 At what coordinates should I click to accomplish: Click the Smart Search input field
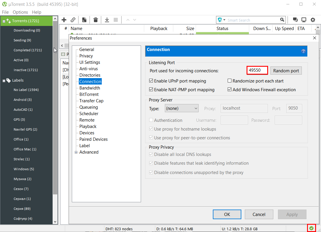pyautogui.click(x=253, y=20)
